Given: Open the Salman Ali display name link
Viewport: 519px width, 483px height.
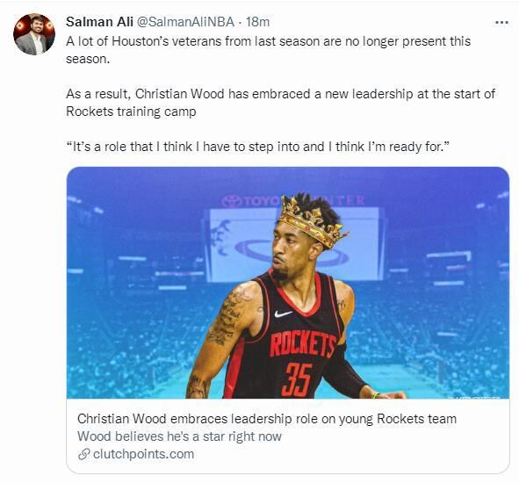Looking at the screenshot, I should [99, 22].
